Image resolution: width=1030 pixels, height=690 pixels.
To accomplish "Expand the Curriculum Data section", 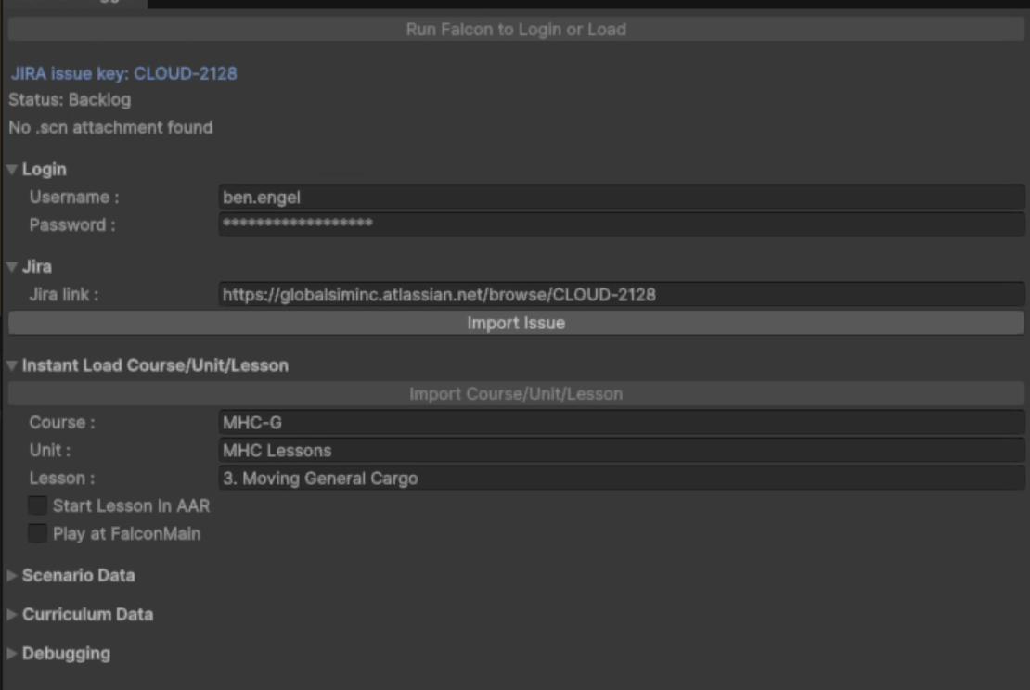I will point(12,615).
